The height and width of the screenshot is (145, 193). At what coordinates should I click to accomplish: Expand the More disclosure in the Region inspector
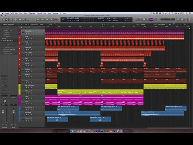coord(3,38)
